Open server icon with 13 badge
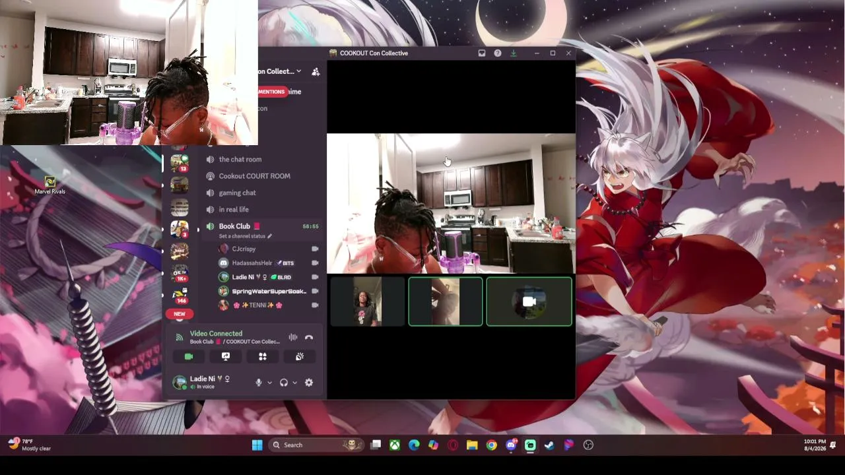 point(180,162)
